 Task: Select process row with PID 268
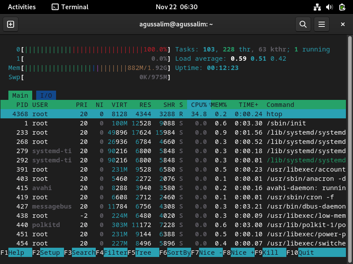click(x=173, y=142)
